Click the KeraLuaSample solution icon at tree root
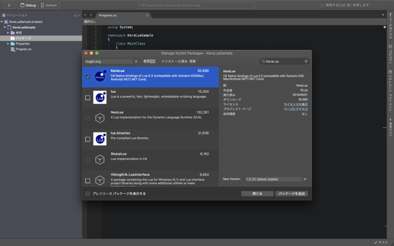 (6, 22)
